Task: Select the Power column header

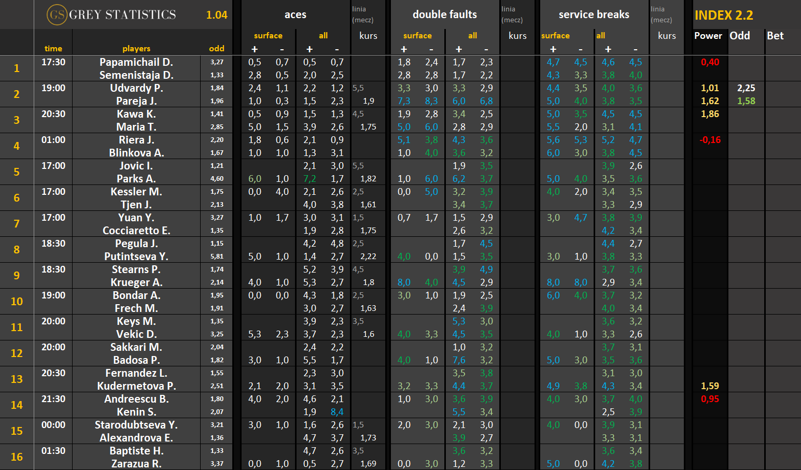Action: click(708, 36)
